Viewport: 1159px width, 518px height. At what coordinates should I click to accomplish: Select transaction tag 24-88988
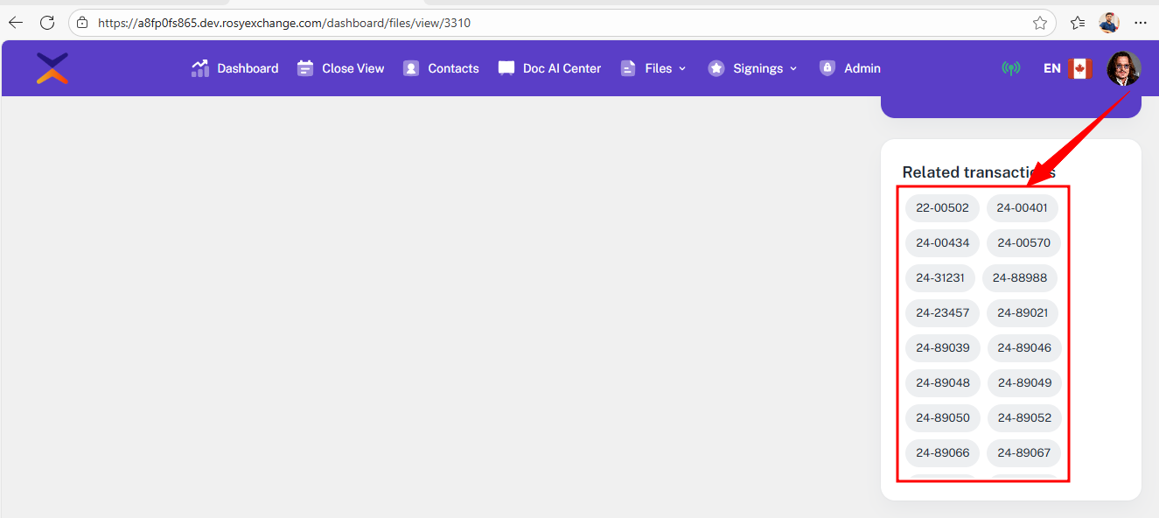1019,278
